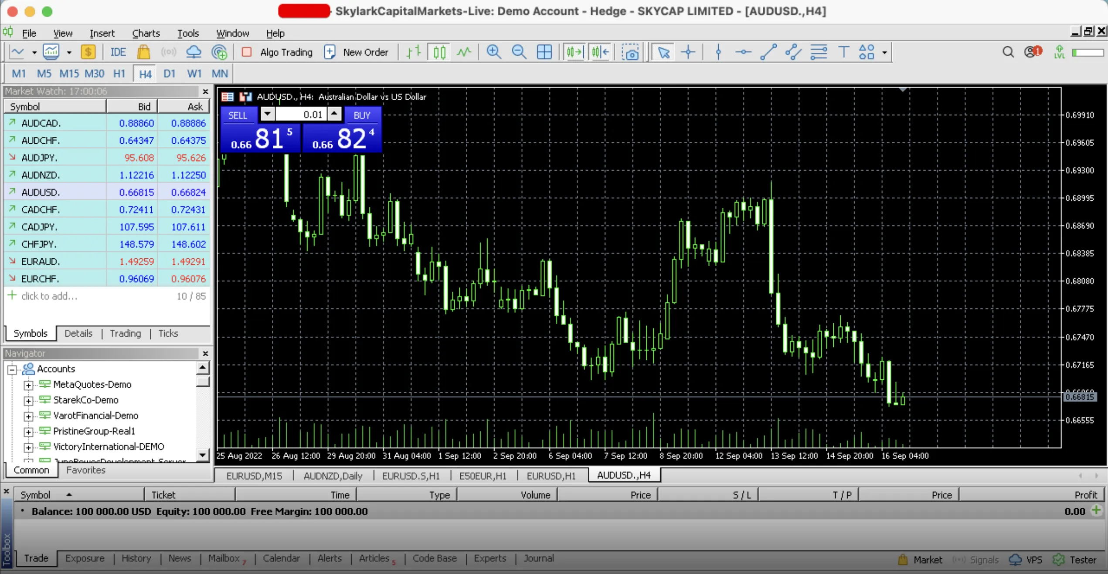The height and width of the screenshot is (574, 1108).
Task: Draw a horizontal line on chart
Action: (743, 52)
